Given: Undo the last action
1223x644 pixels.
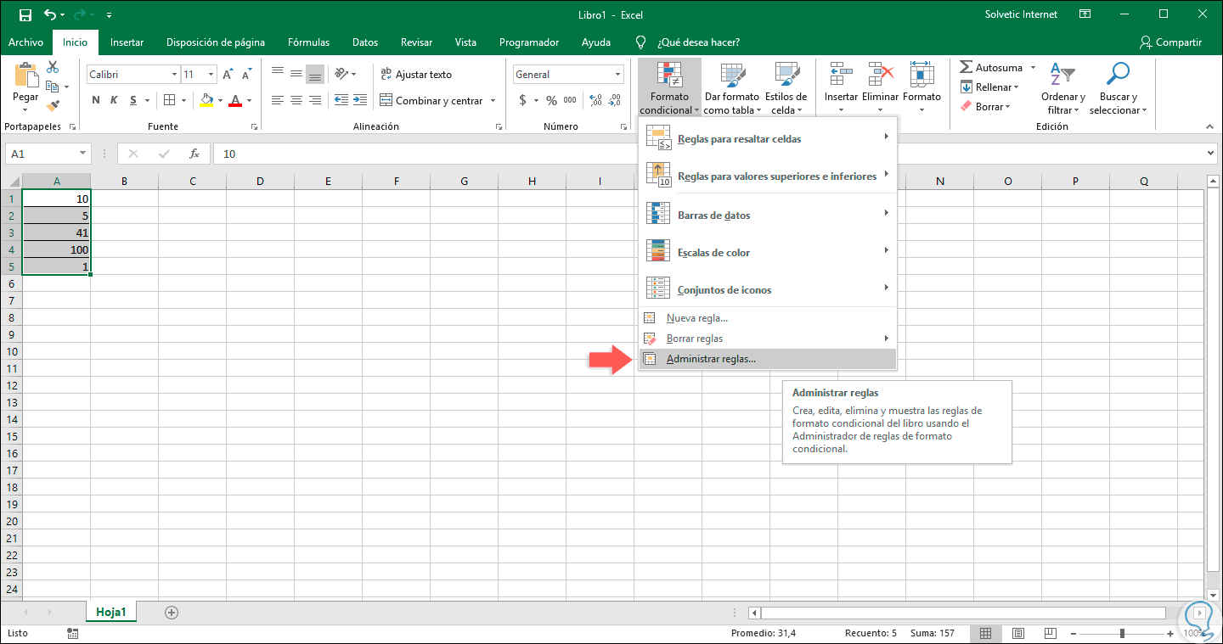Looking at the screenshot, I should [50, 14].
